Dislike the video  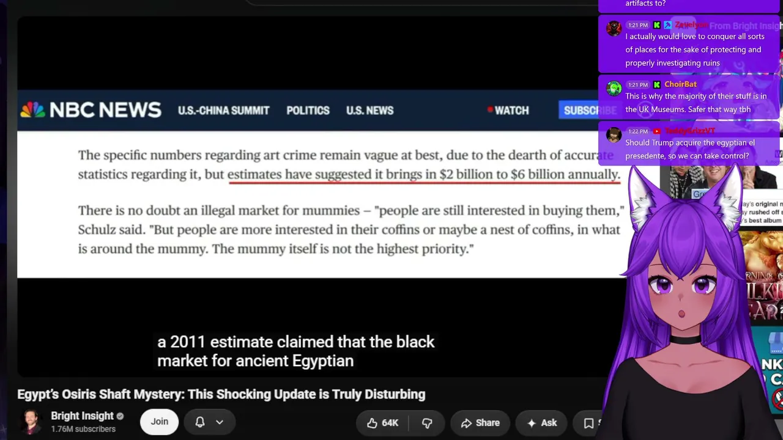427,423
